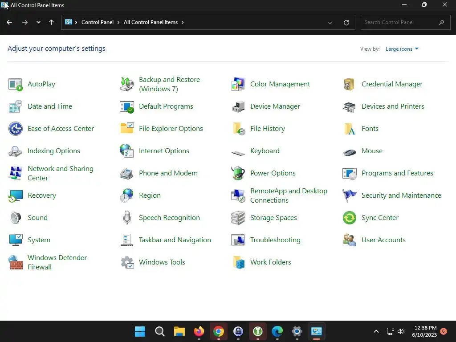Open notification badge showing 6
Screen dimensions: 456x342
pos(444,331)
